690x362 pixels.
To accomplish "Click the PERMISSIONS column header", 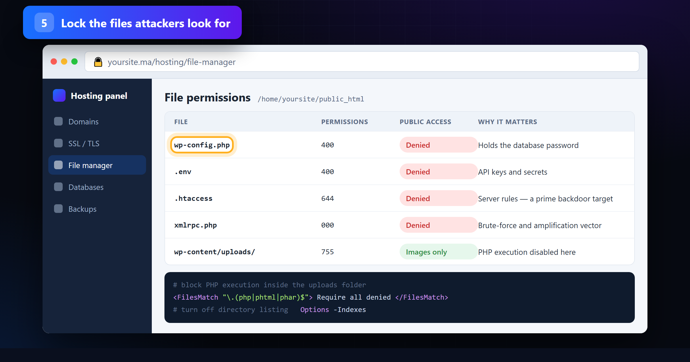I will (344, 122).
